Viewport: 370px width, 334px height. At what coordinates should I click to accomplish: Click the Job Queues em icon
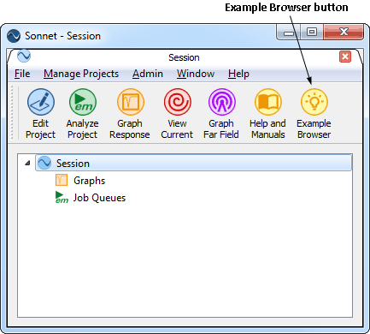62,197
